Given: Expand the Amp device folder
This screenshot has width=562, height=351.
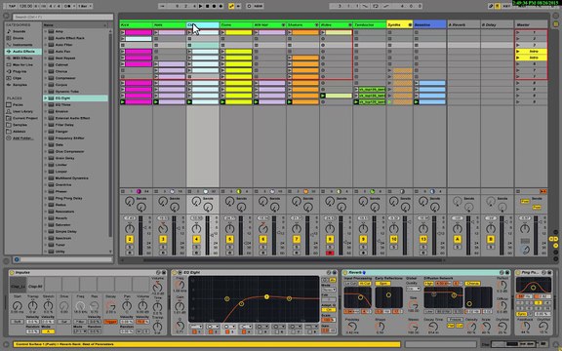Looking at the screenshot, I should pyautogui.click(x=46, y=31).
